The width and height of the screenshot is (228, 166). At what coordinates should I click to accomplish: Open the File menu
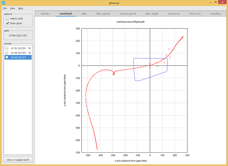(5, 8)
